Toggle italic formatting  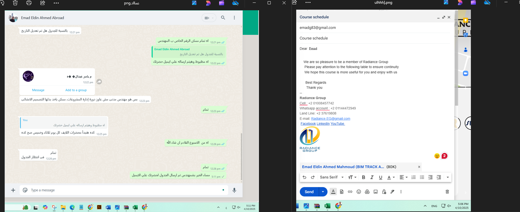click(x=372, y=177)
